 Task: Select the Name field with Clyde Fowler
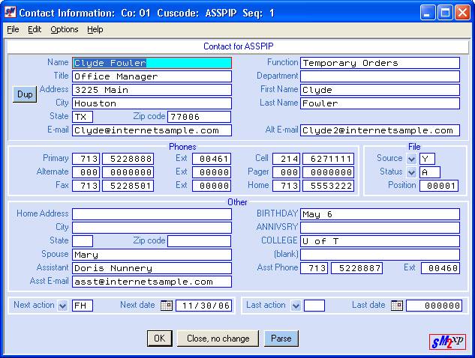tap(152, 63)
